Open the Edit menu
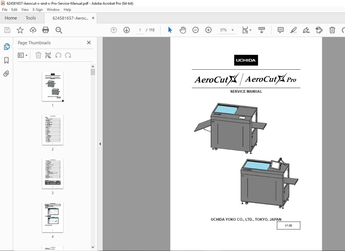Image resolution: width=345 pixels, height=251 pixels. click(14, 9)
